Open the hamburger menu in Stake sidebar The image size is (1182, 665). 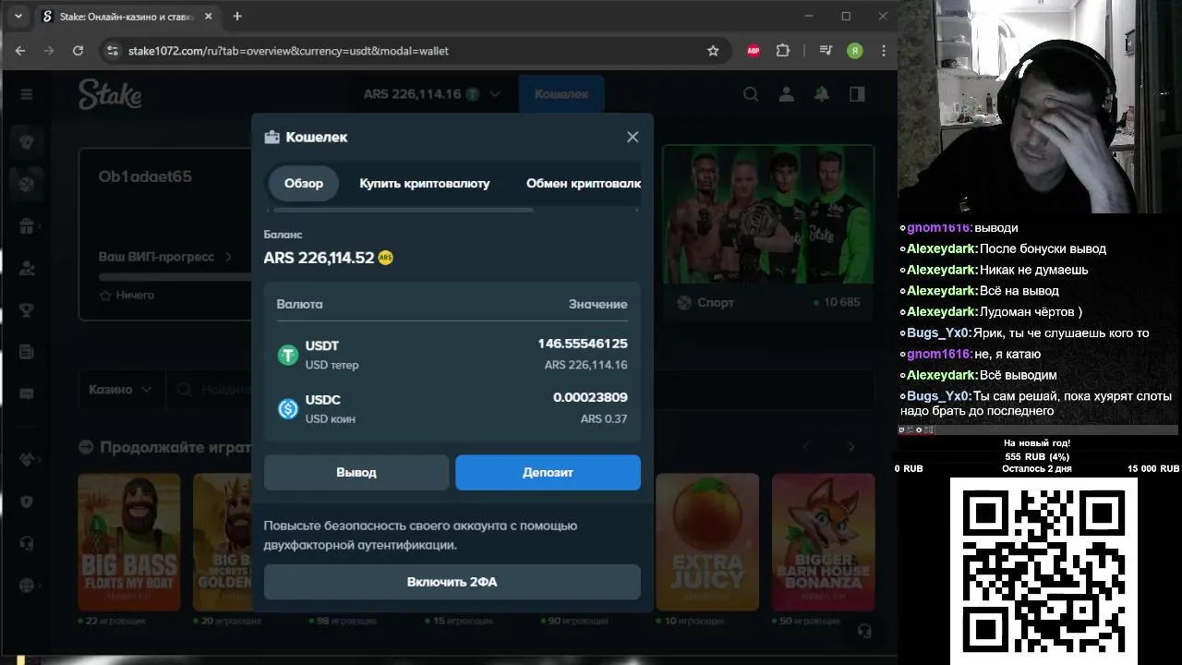26,94
